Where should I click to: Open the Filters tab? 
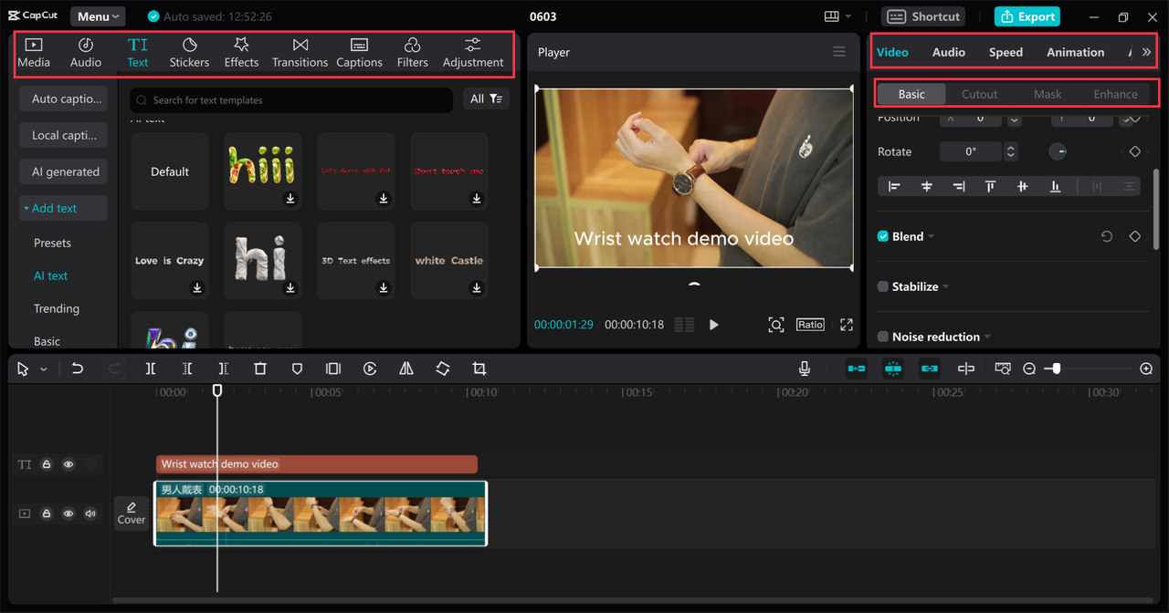pyautogui.click(x=412, y=52)
